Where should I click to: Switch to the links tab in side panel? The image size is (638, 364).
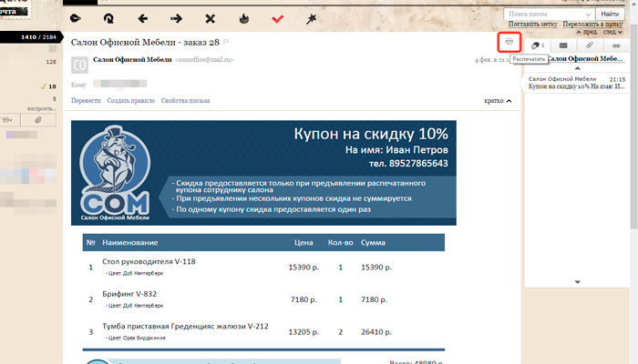coord(616,45)
